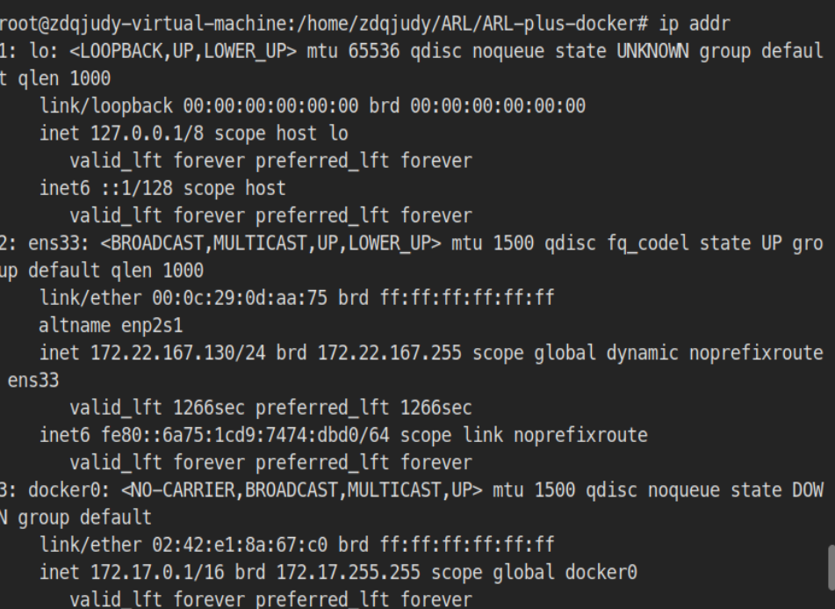The image size is (835, 609).
Task: Click the docker0 MAC address 02:42:e1:8a:67:c0
Action: tap(240, 545)
